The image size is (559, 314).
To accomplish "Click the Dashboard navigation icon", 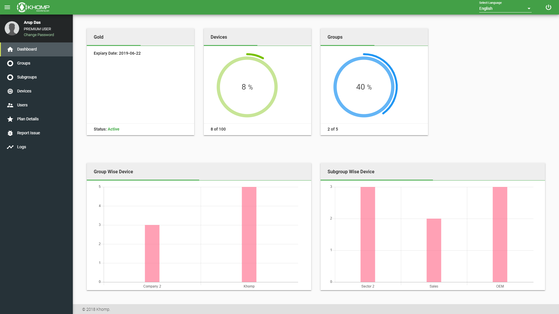I will (10, 49).
